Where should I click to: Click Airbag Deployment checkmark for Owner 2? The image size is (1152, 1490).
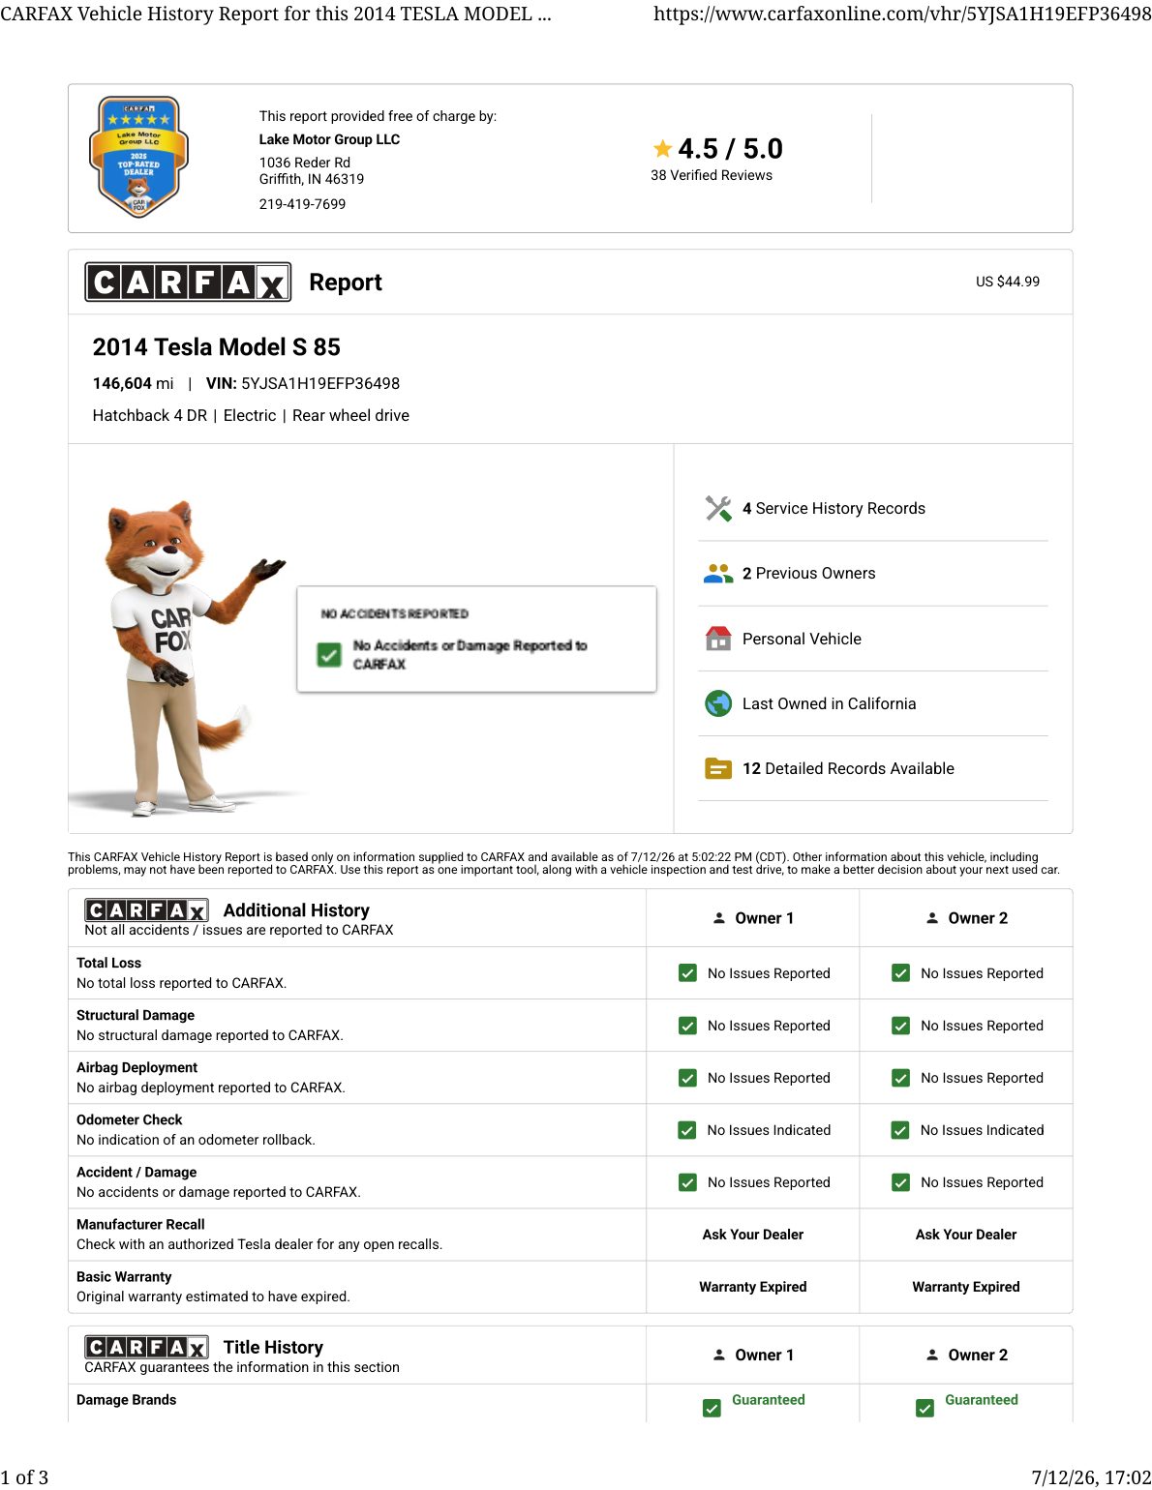pyautogui.click(x=900, y=1078)
